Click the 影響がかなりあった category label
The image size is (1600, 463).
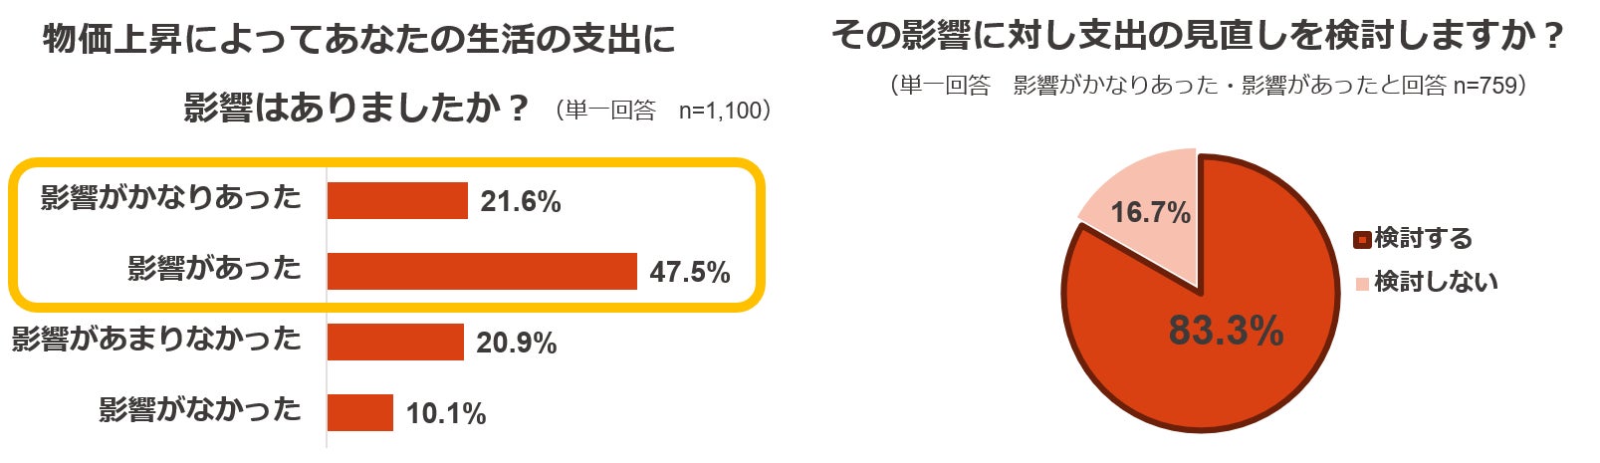coord(170,198)
